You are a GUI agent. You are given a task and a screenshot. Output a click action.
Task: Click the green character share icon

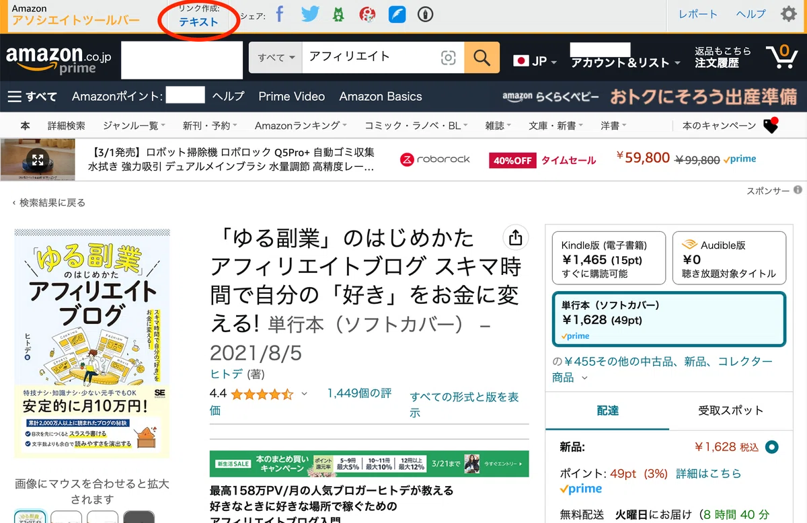click(x=339, y=14)
